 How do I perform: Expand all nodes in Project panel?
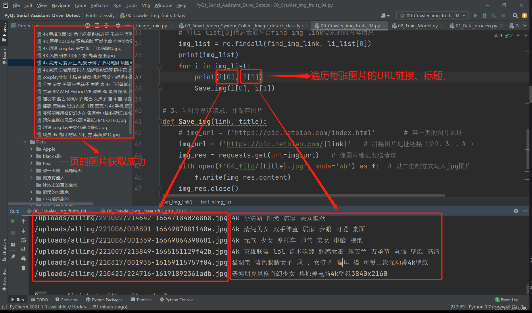(x=97, y=26)
